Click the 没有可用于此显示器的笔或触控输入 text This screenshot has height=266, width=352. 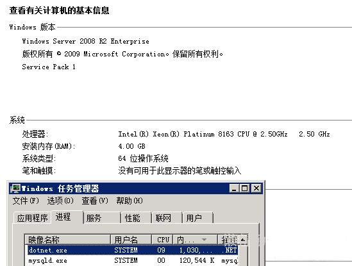[180, 170]
